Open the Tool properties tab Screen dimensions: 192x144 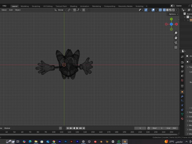coord(182,57)
